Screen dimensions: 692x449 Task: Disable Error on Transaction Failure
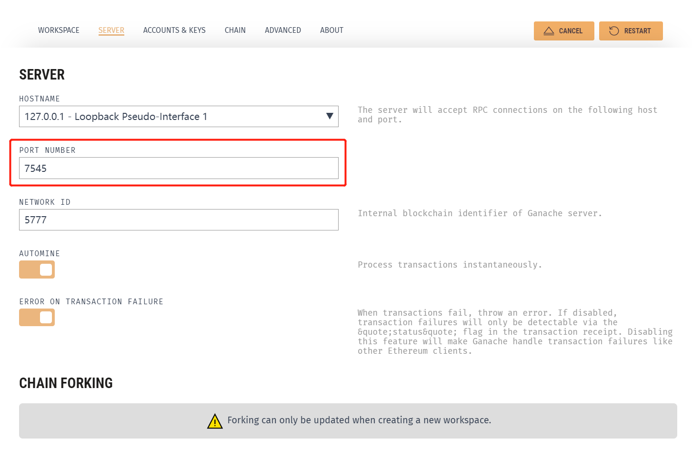point(37,317)
